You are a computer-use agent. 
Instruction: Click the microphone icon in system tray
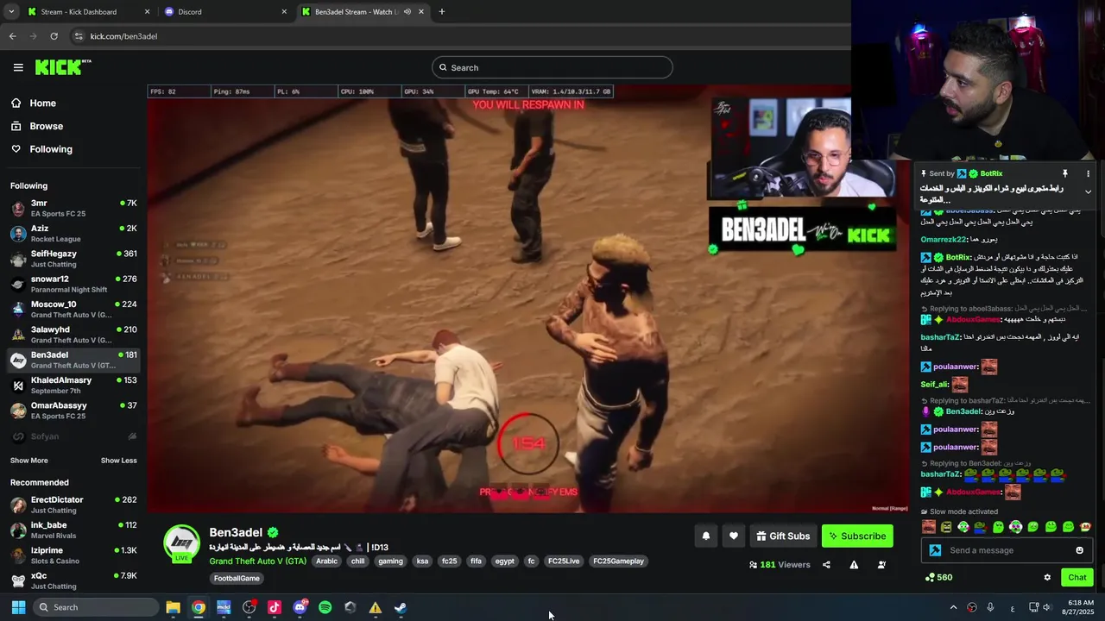(x=990, y=607)
